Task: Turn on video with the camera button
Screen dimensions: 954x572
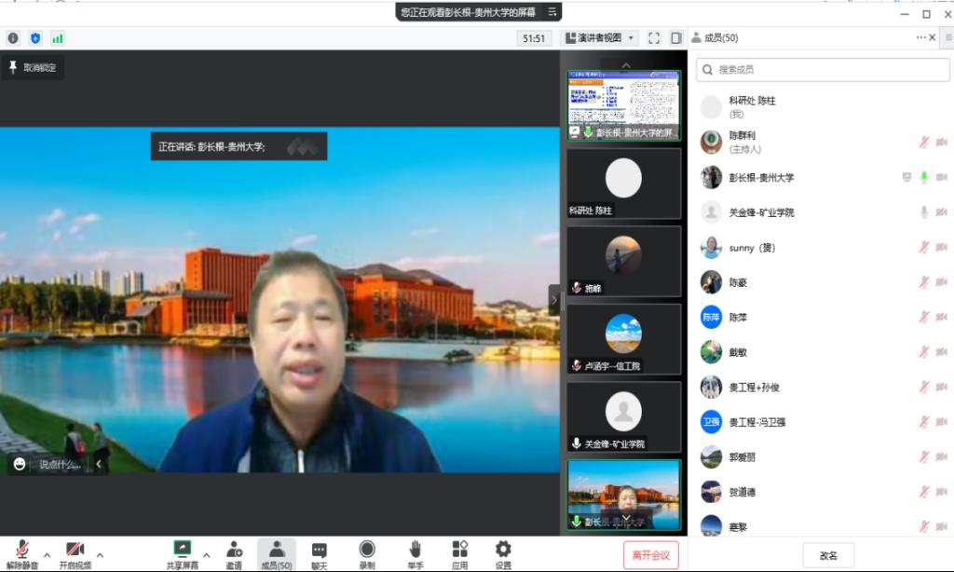Action: (75, 550)
